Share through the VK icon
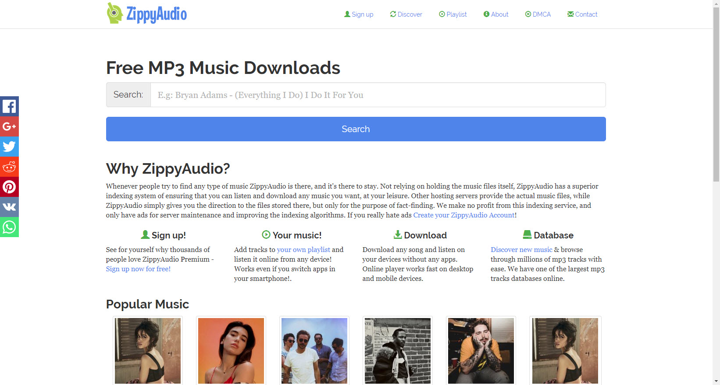This screenshot has width=720, height=385. (x=9, y=207)
